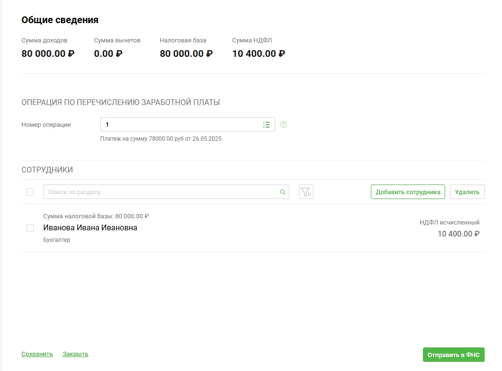The image size is (502, 371).
Task: Reset filters with the crossed funnel icon
Action: point(306,192)
